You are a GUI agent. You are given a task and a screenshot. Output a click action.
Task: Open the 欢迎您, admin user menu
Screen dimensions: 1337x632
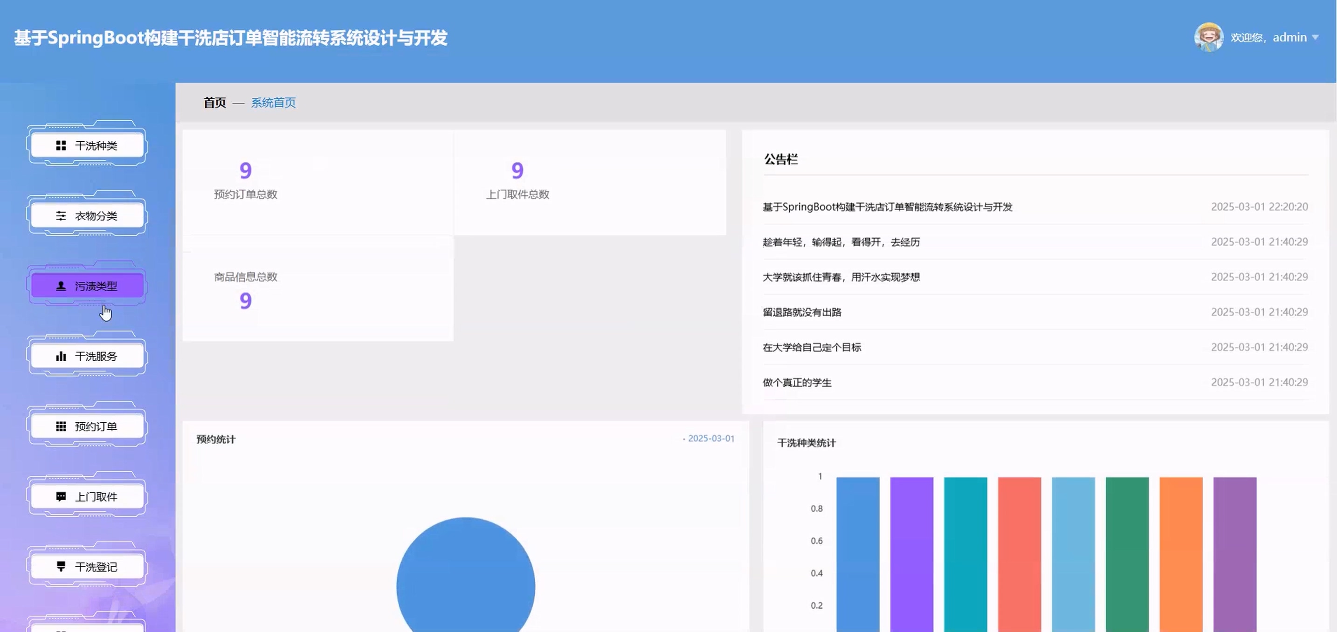tap(1268, 37)
